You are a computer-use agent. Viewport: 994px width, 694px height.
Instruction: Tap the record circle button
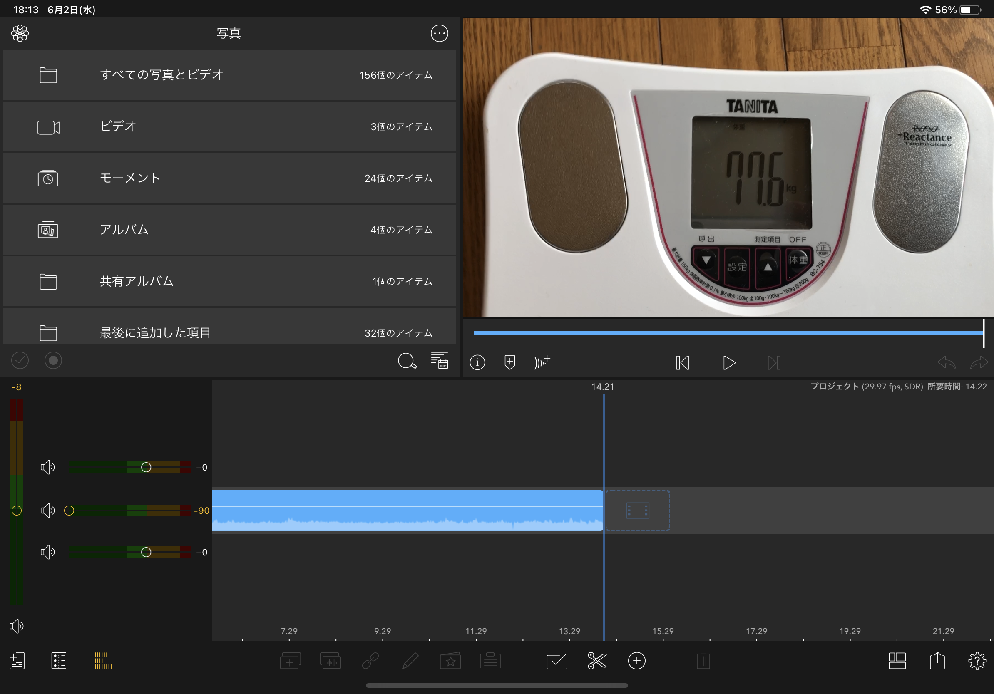click(x=53, y=360)
